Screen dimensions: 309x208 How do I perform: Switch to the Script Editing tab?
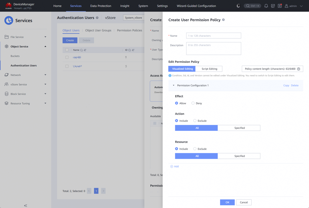pyautogui.click(x=209, y=69)
